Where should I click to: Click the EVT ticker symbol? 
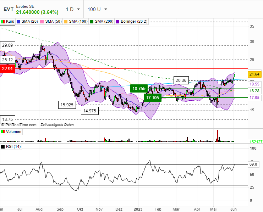click(x=9, y=9)
